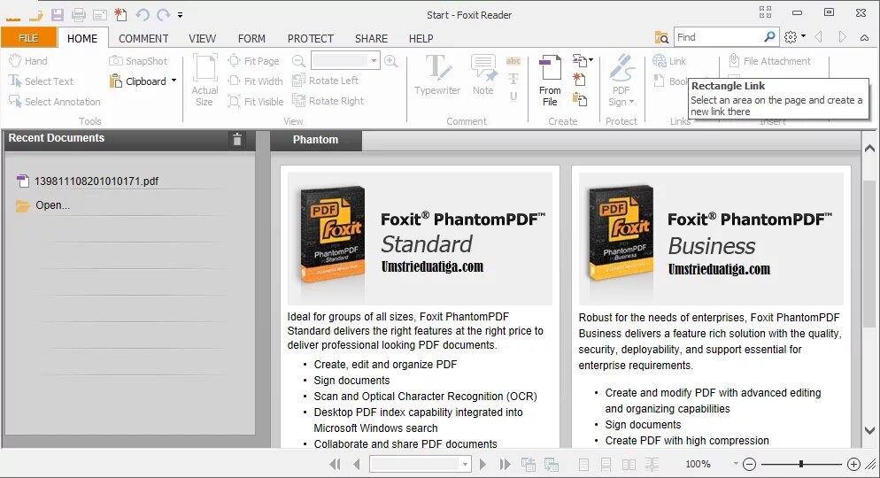Clear recent documents with trash icon
This screenshot has width=880, height=478.
237,139
